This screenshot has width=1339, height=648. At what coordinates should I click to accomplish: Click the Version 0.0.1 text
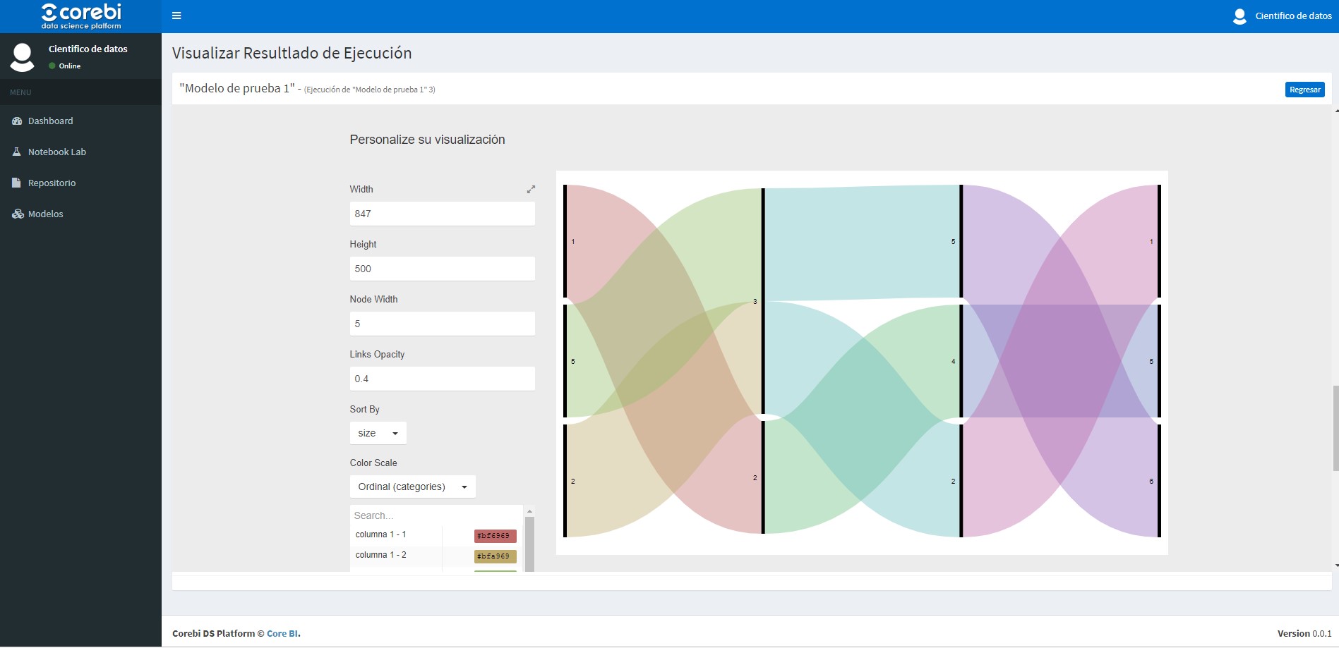[x=1304, y=633]
